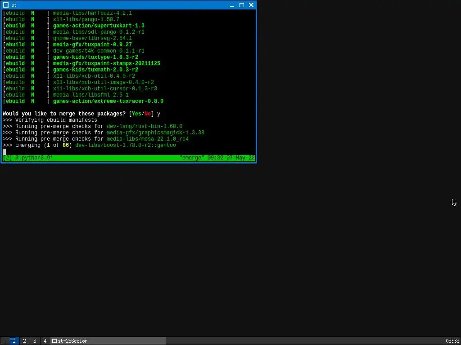Screen dimensions: 461x345
Task: Click the package 'x11-libs/pango-1.50.7'
Action: point(86,19)
